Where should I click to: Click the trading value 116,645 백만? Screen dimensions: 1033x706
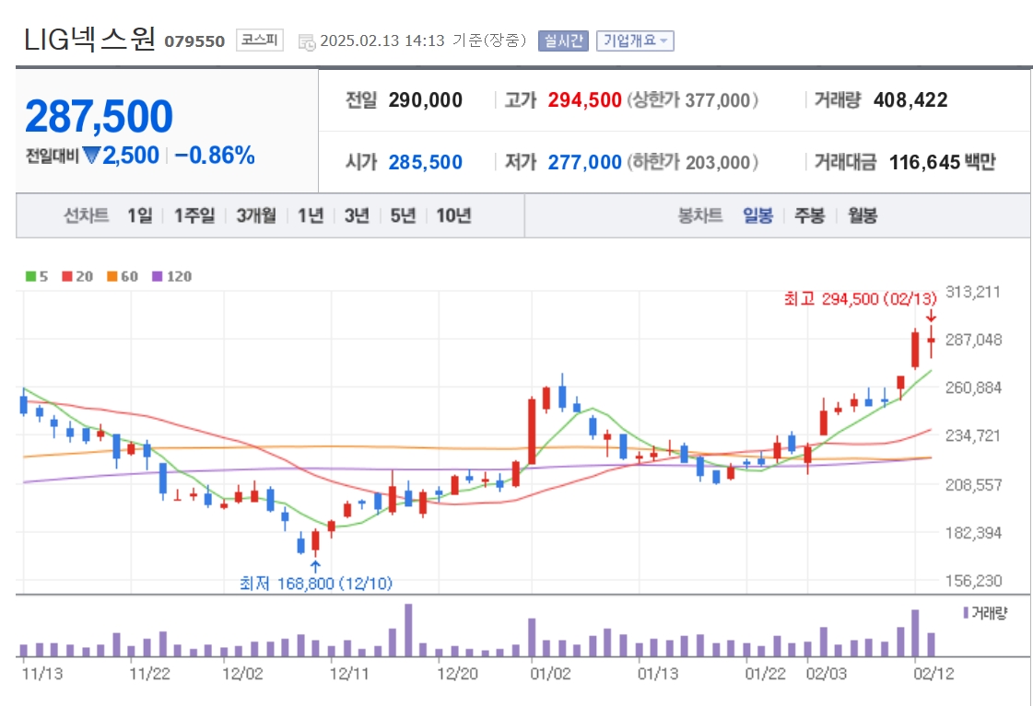pyautogui.click(x=942, y=162)
